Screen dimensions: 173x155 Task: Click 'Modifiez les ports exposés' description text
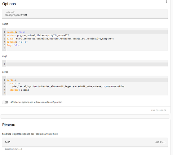[x=30, y=134]
